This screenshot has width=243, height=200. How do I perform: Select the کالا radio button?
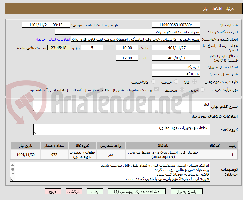click(x=194, y=82)
